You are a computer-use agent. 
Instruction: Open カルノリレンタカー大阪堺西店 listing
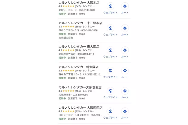[x=80, y=87]
